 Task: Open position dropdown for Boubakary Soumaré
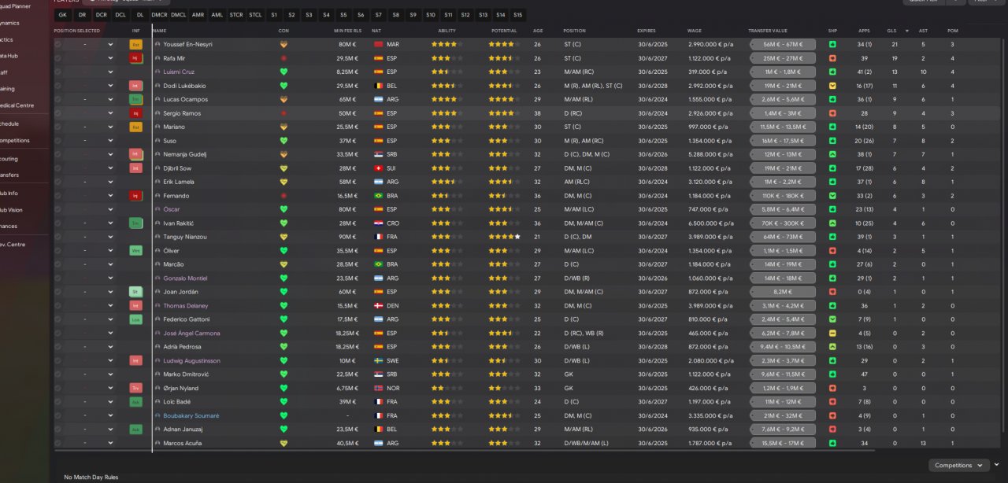pos(110,416)
